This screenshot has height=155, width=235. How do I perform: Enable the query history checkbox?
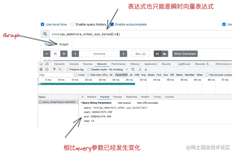coord(72,24)
